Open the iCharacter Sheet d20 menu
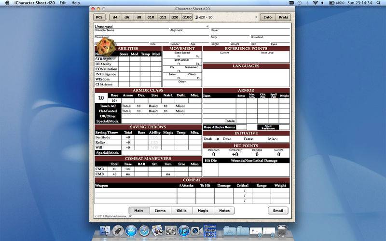This screenshot has width=386, height=241. pyautogui.click(x=34, y=3)
